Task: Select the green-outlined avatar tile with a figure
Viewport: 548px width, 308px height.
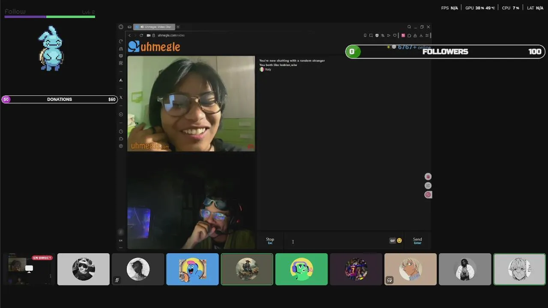Action: [247, 269]
